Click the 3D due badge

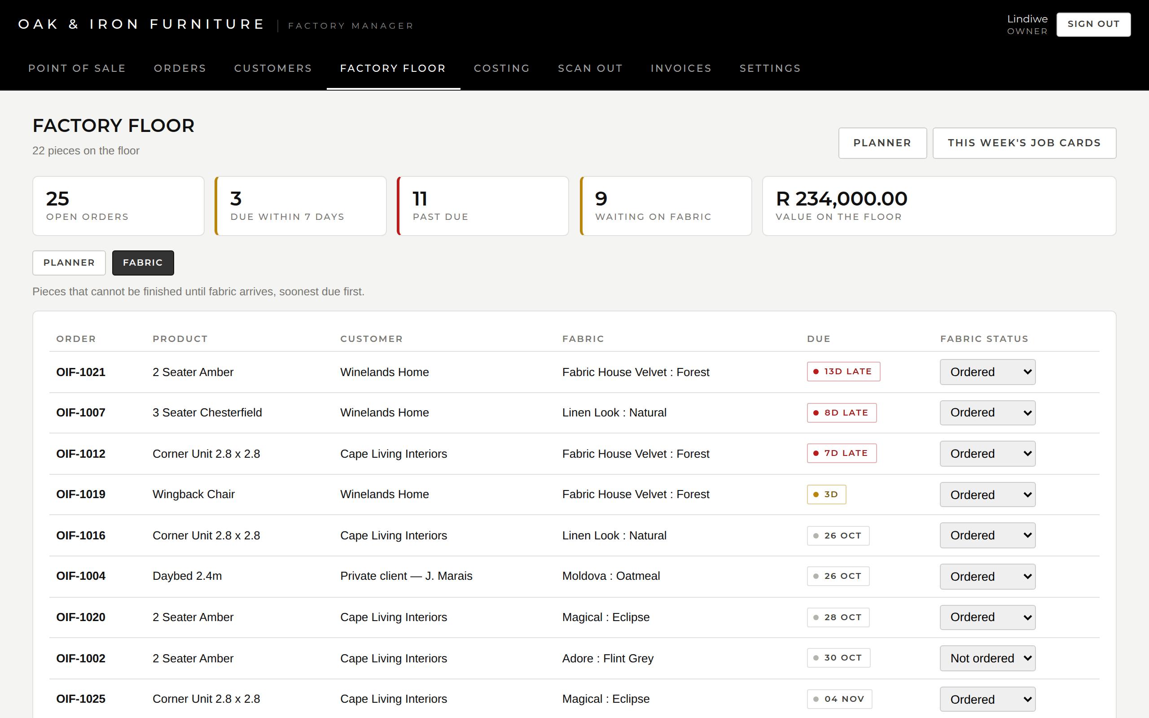point(826,495)
